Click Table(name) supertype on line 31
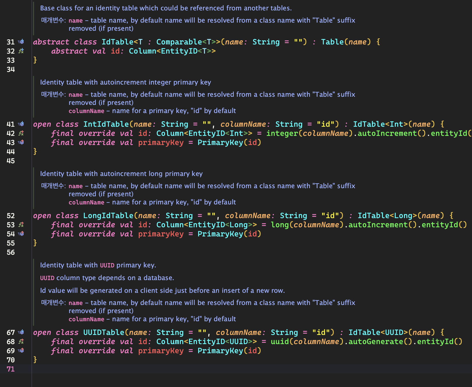The image size is (472, 387). [x=346, y=42]
